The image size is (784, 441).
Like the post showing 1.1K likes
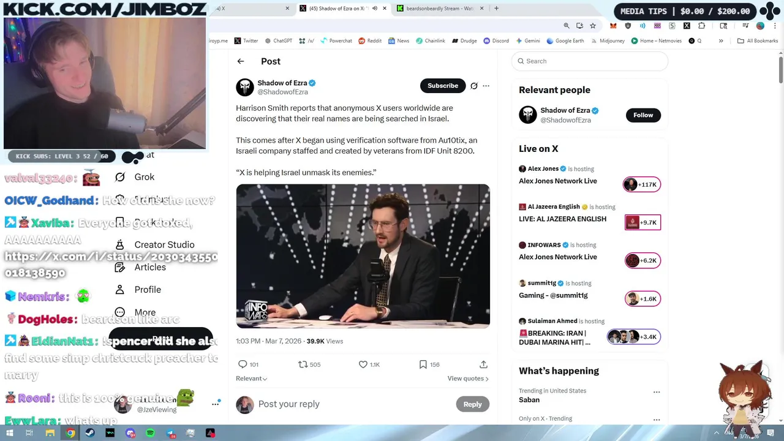point(363,364)
